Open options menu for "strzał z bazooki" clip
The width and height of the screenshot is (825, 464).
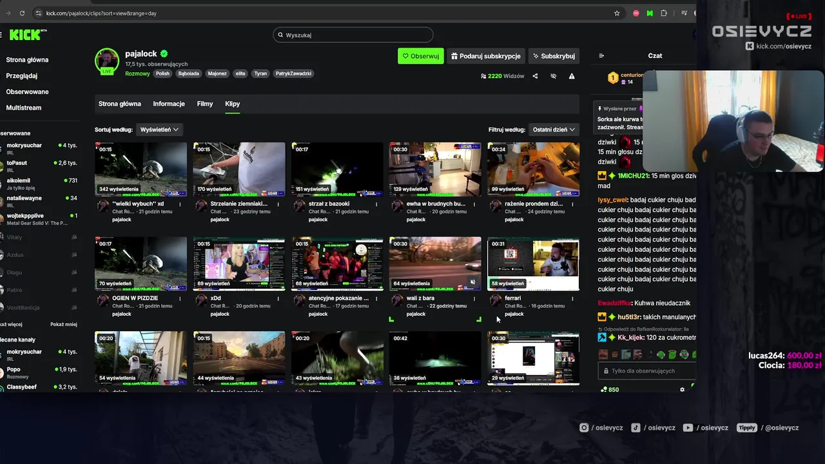click(376, 204)
